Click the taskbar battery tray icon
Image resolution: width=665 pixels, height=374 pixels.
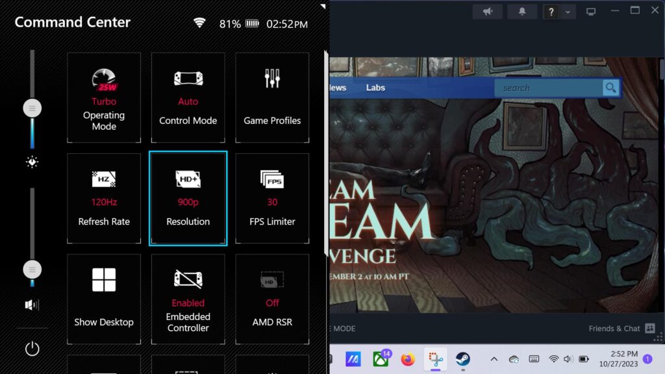tap(584, 359)
